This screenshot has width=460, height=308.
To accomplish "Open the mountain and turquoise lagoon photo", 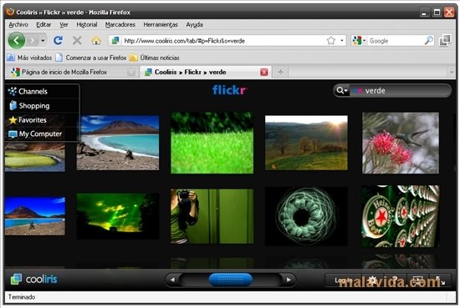I will pos(118,143).
